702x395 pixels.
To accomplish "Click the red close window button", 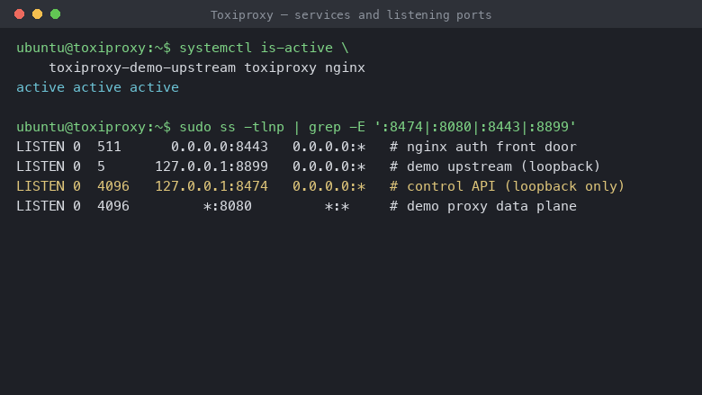I will 19,14.
